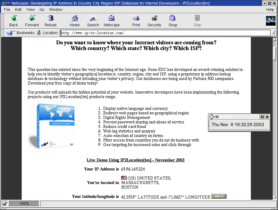
Task: Collapse the navigation toolbar using its handle
Action: pos(2,21)
